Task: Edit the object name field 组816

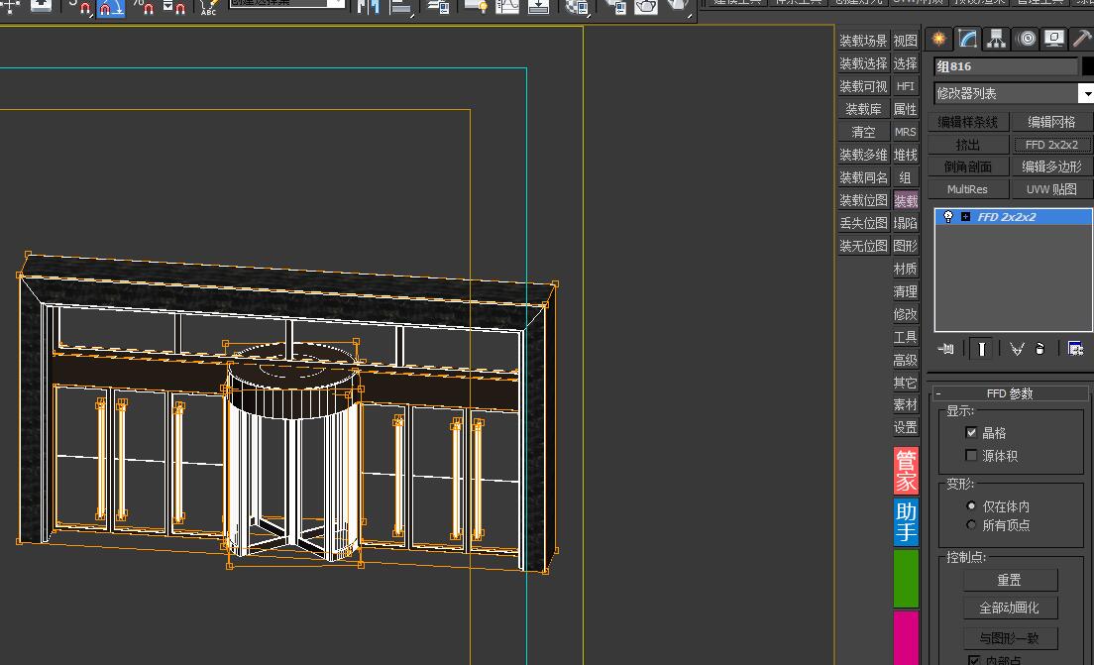Action: [1006, 66]
